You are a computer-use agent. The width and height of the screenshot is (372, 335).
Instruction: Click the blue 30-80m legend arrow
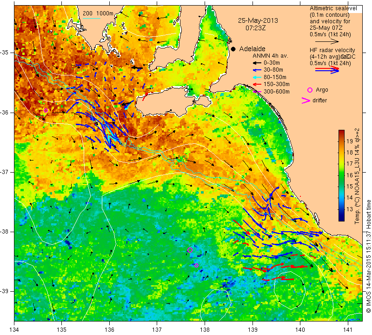(x=257, y=70)
